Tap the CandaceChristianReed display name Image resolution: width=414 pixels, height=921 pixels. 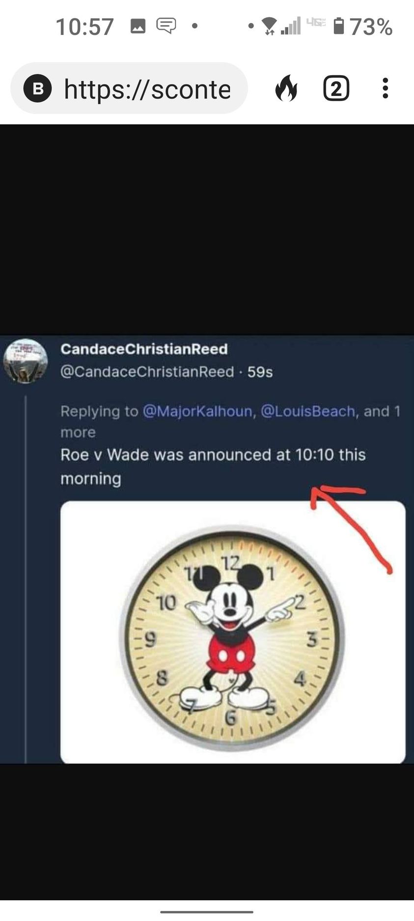pos(144,349)
